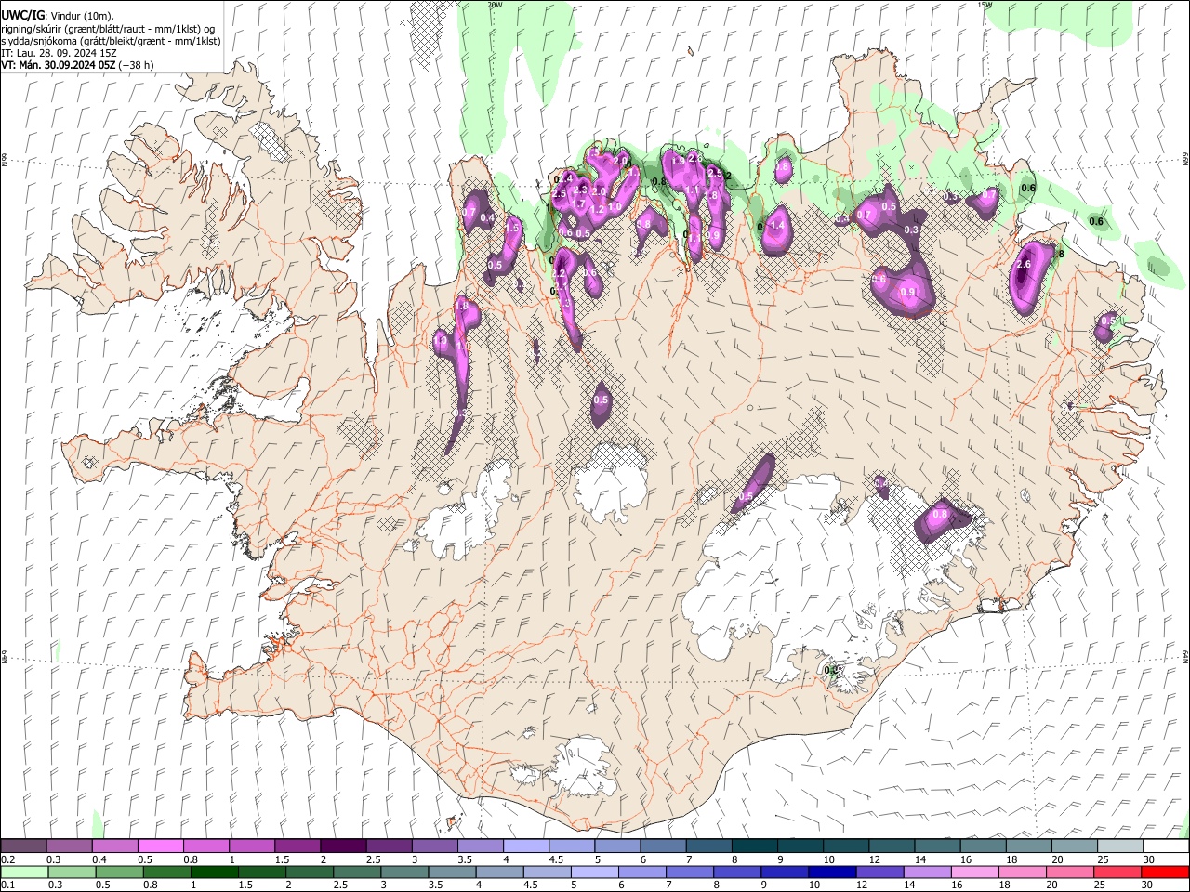Pick top-row dark teal swatch between 8 and 9
The width and height of the screenshot is (1190, 892).
pos(753,846)
